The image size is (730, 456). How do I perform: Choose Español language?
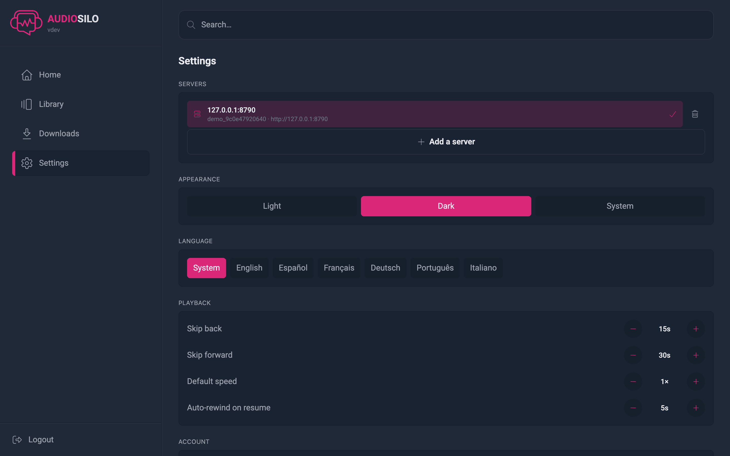(x=293, y=268)
